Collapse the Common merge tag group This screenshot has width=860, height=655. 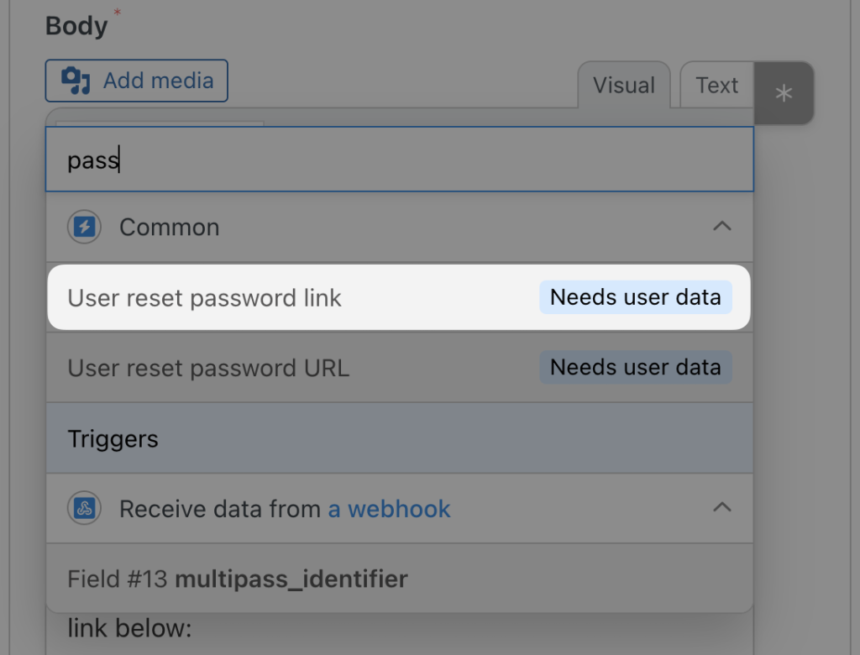[722, 226]
